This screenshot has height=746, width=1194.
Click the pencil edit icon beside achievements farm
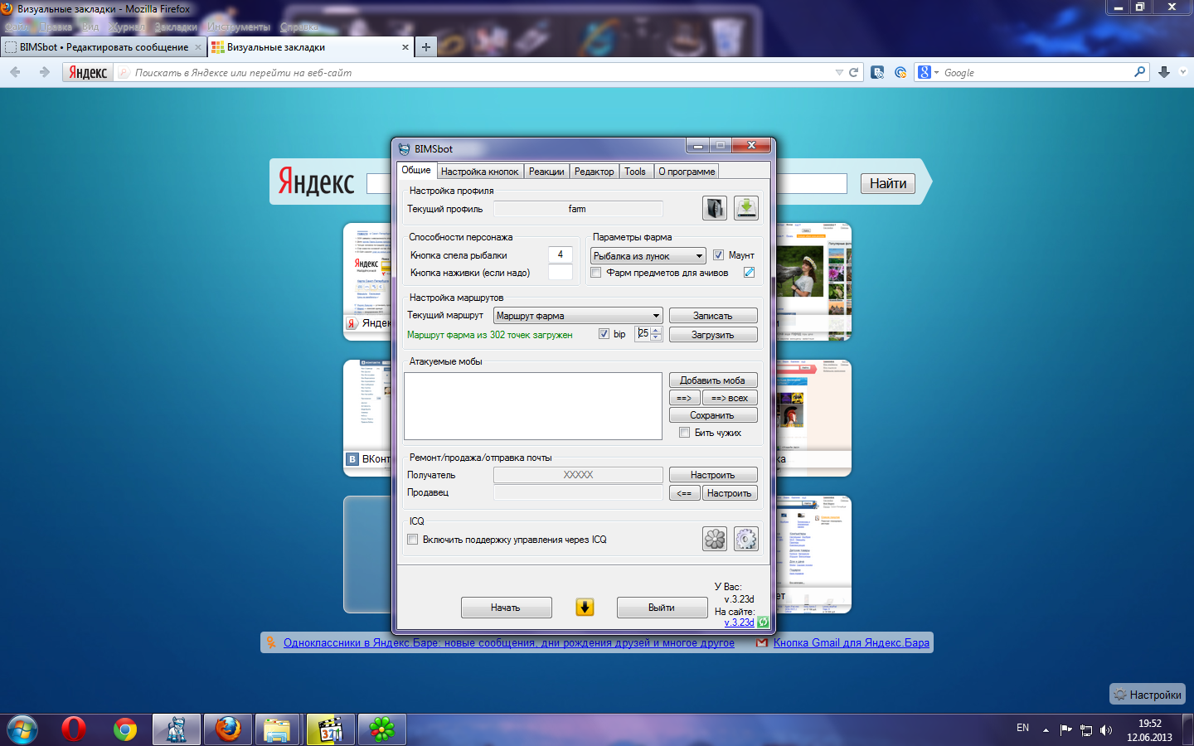[749, 273]
